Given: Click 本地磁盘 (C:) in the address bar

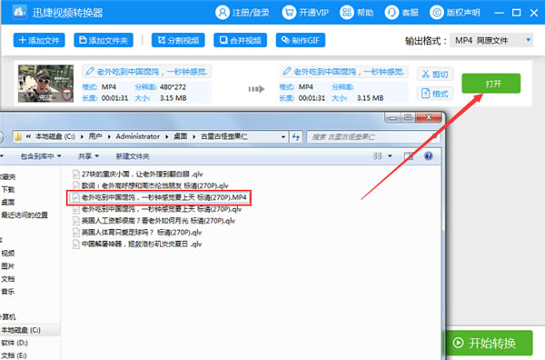Looking at the screenshot, I should (54, 136).
